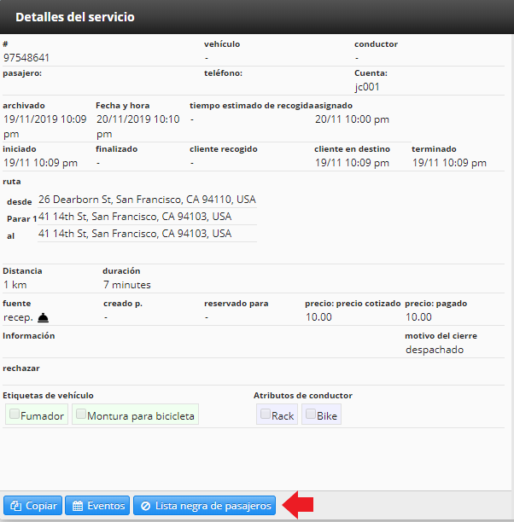Screen dimensions: 514x522
Task: Select the precio cotizado value 10.00
Action: pos(318,317)
